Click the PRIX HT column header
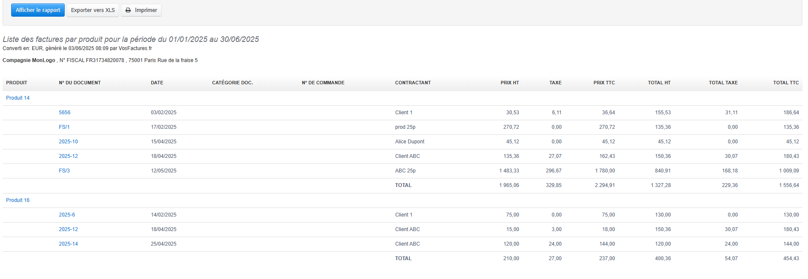The image size is (808, 279). (x=509, y=83)
